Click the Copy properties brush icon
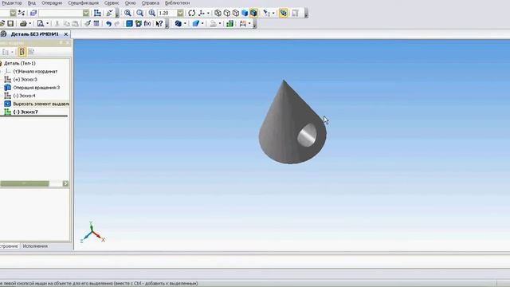510x287 pixels. pyautogui.click(x=88, y=23)
